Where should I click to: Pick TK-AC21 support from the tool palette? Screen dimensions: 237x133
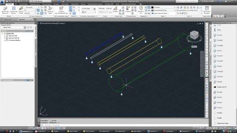coord(218,40)
